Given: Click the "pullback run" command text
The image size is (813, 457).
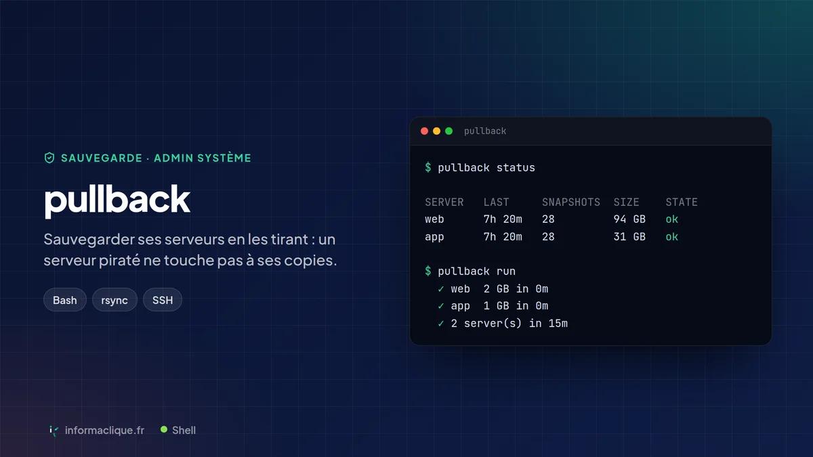Looking at the screenshot, I should click(x=477, y=271).
